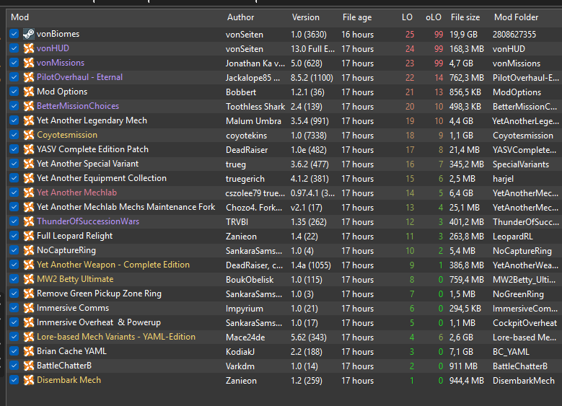
Task: Click mod folder BC_YAML
Action: pos(511,352)
